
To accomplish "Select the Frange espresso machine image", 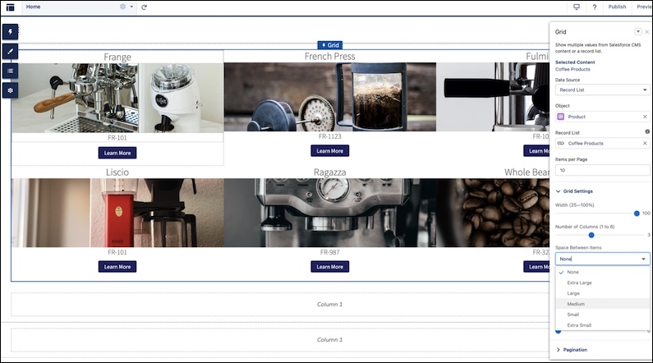I will (x=117, y=98).
